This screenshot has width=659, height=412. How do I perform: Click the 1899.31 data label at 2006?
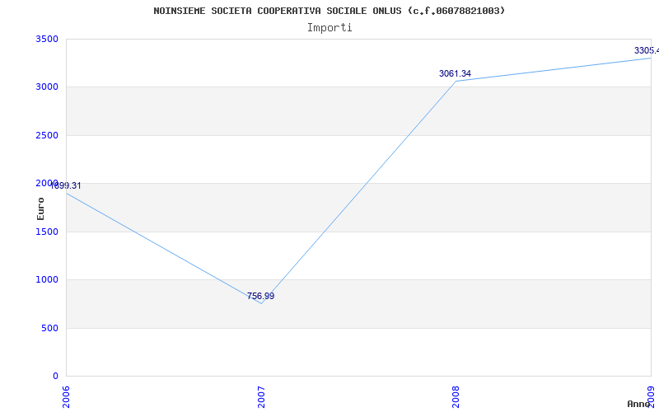pyautogui.click(x=66, y=186)
